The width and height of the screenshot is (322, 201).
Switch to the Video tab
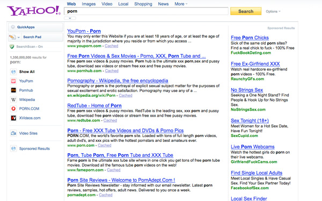point(107,4)
